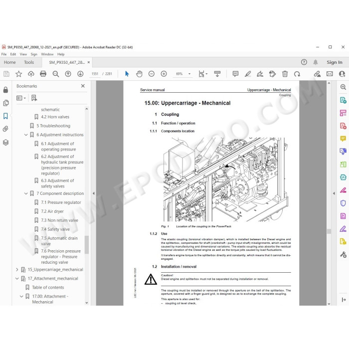Viewport: 349px width, 349px height.
Task: Zoom out with minus button
Action: click(152, 74)
